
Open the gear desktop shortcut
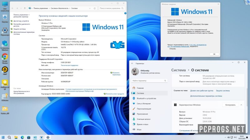[x=5, y=31]
